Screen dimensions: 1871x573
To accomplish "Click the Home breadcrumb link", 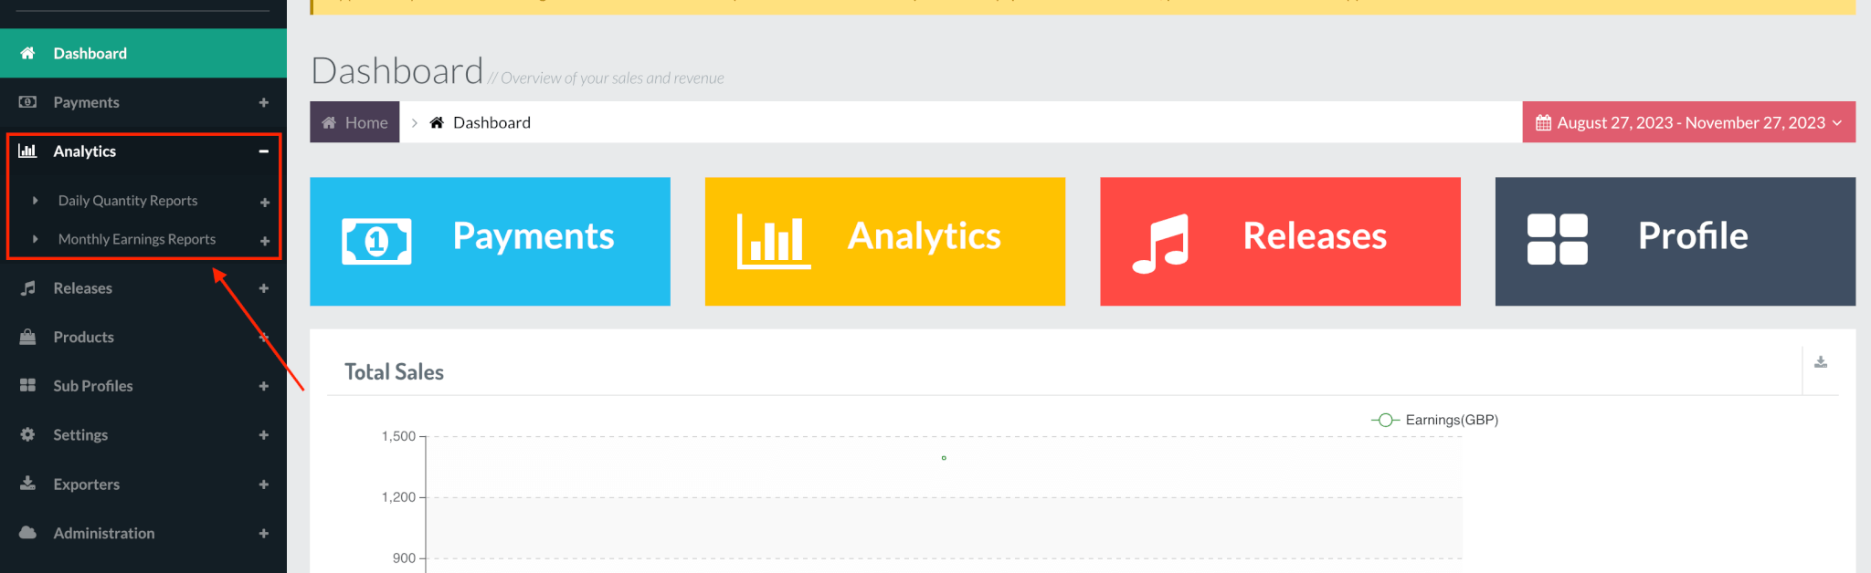I will coord(354,122).
